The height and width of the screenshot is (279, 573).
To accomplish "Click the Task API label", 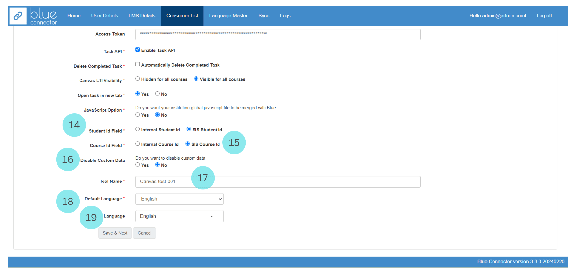I will pos(113,52).
